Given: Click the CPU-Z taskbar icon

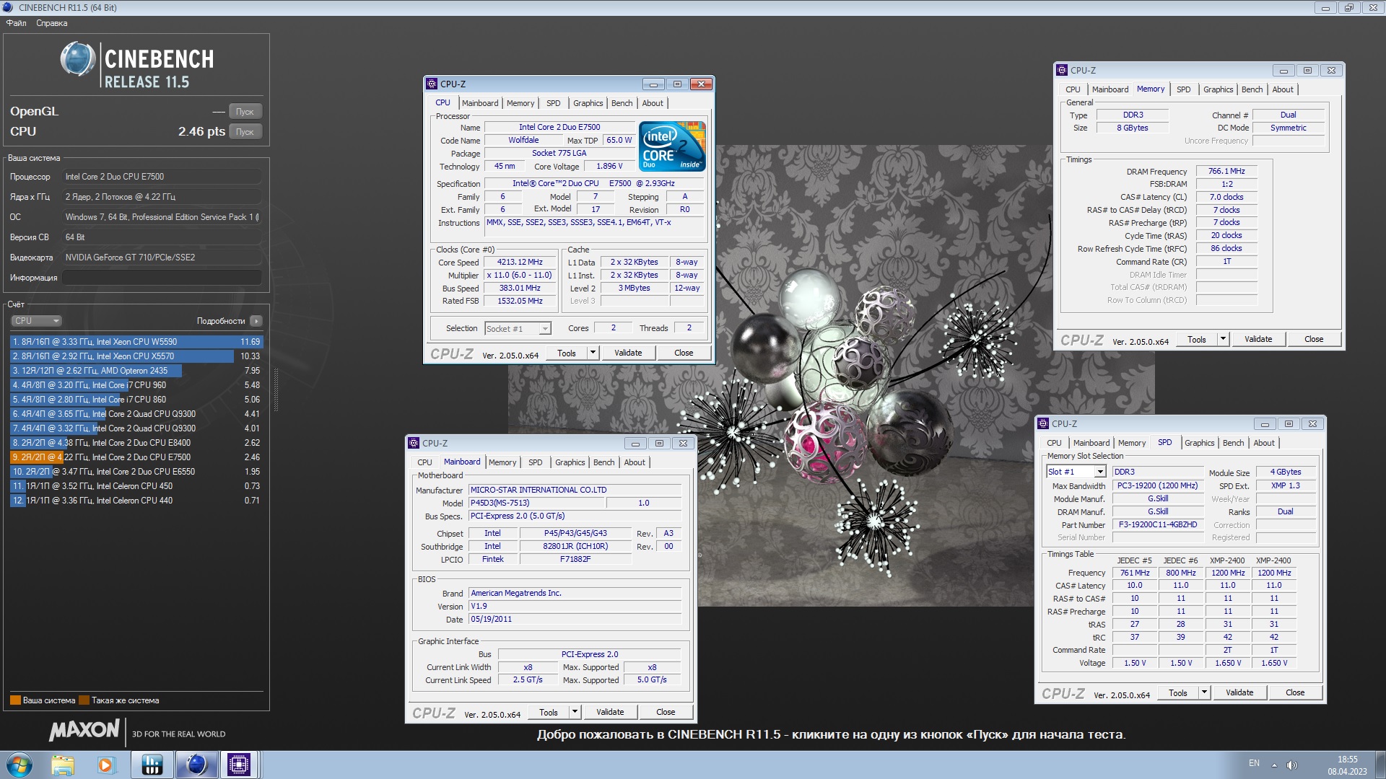Looking at the screenshot, I should (239, 765).
